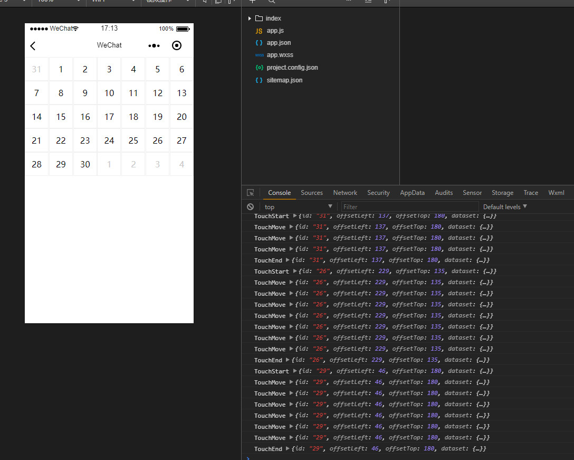Open the Wxml tab
Screen dimensions: 574x460
[x=556, y=193]
